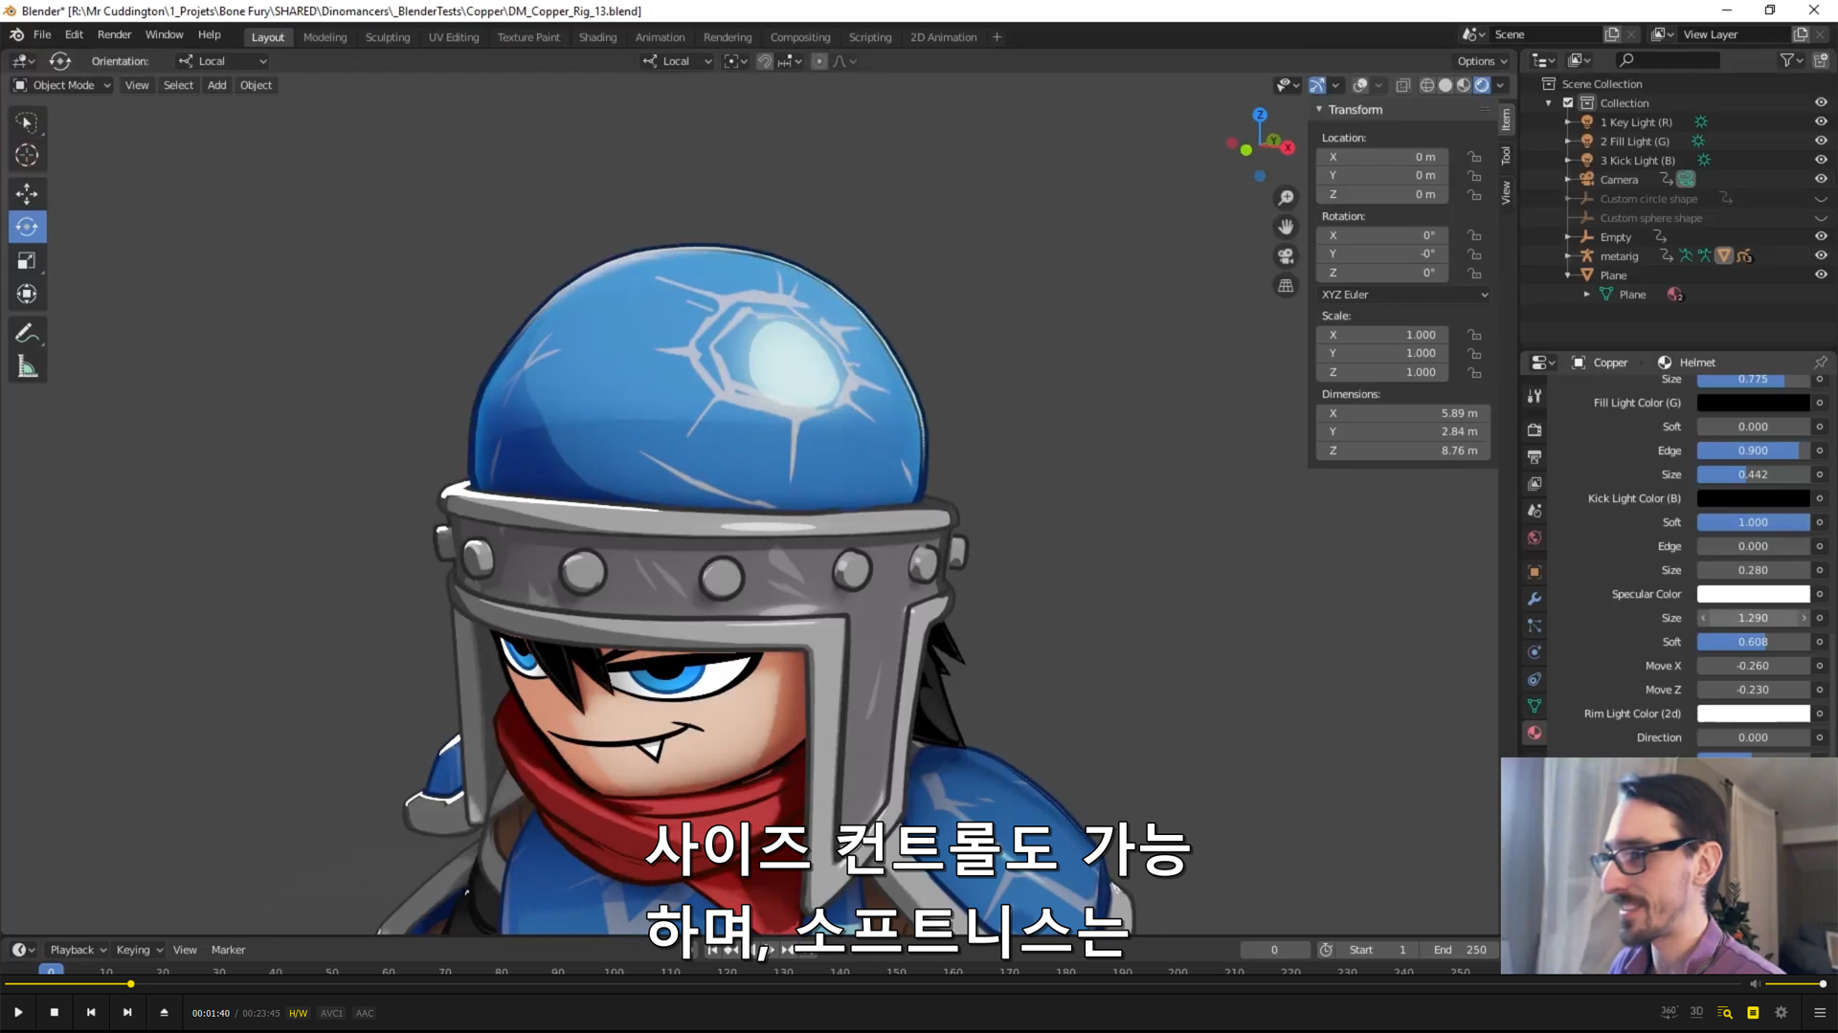
Task: Select the Annotate pencil tool
Action: coord(27,334)
